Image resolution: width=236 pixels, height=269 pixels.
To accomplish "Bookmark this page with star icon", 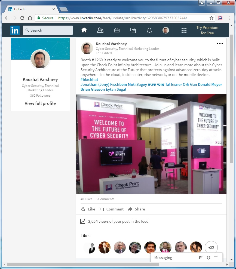I will click(212, 18).
